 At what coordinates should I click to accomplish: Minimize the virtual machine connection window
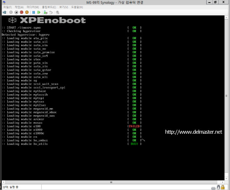[210, 2]
